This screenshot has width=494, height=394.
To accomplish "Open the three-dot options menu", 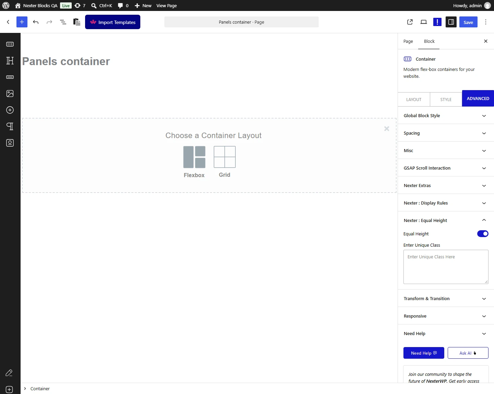I will 486,22.
